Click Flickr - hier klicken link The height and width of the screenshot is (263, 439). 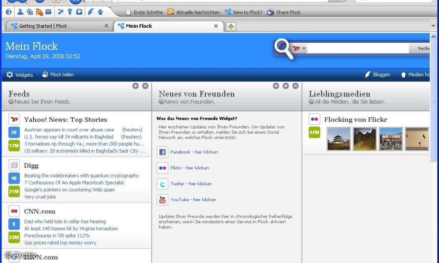pos(190,168)
